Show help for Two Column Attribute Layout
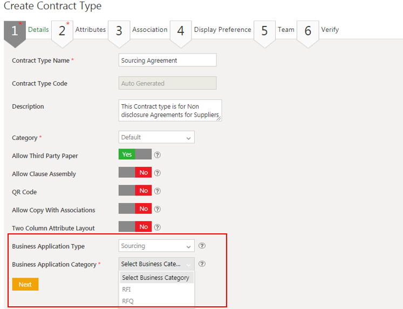 (x=158, y=227)
